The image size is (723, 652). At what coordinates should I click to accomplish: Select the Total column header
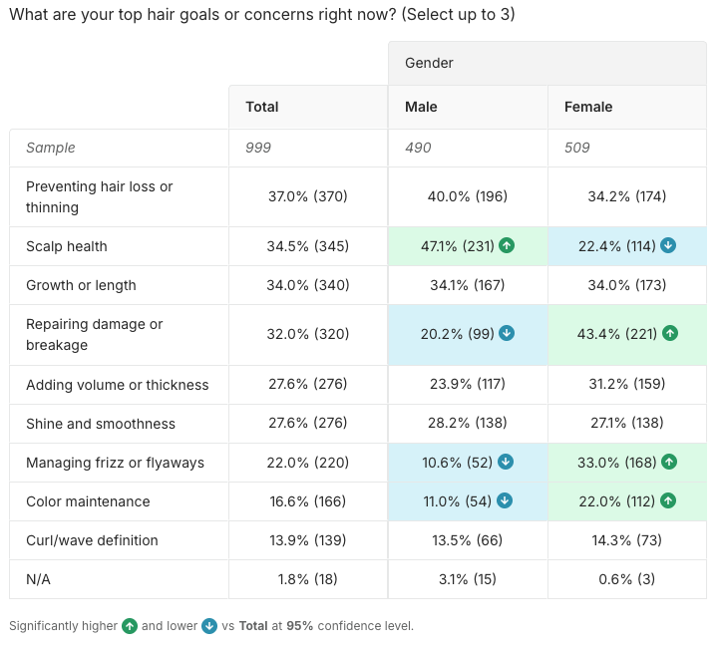click(262, 107)
